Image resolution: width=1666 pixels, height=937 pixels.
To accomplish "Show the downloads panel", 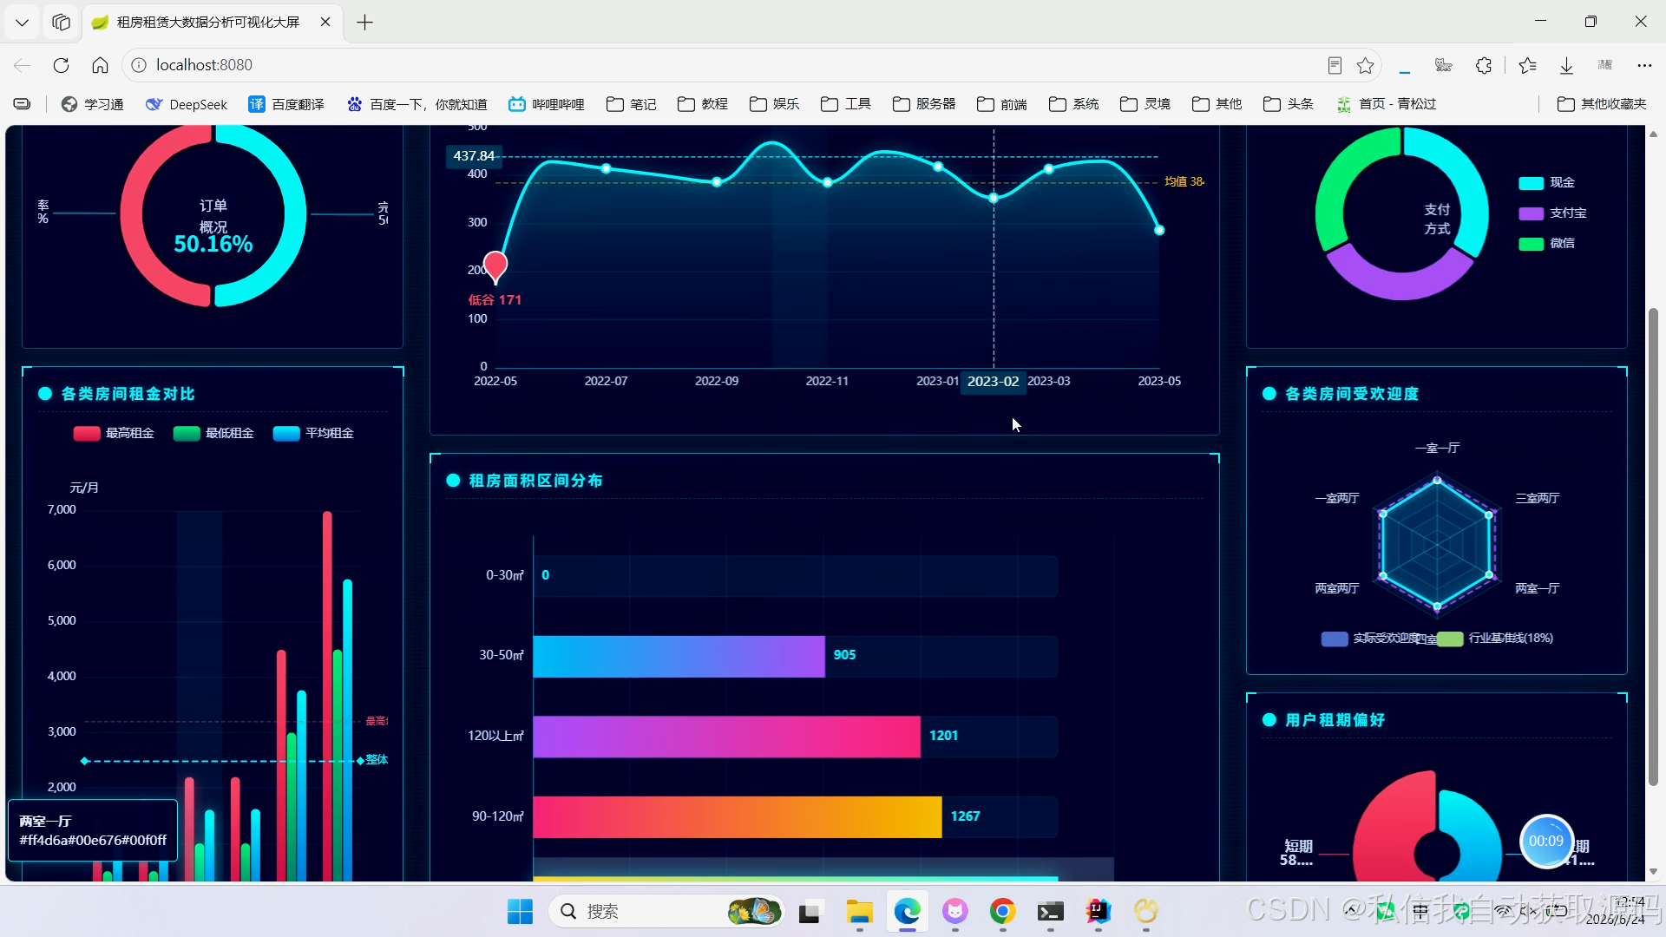I will (x=1566, y=65).
